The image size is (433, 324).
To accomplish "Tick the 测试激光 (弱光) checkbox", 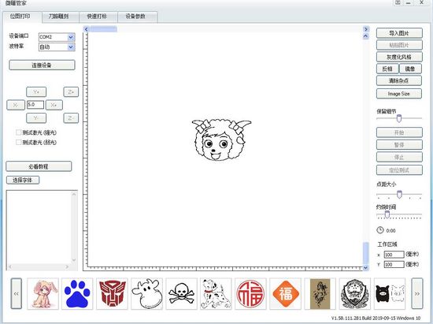I will (19, 142).
